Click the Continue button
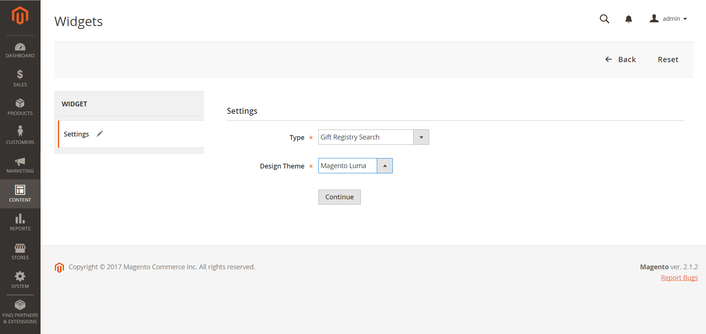Screen dimensions: 706x334 (x=339, y=197)
